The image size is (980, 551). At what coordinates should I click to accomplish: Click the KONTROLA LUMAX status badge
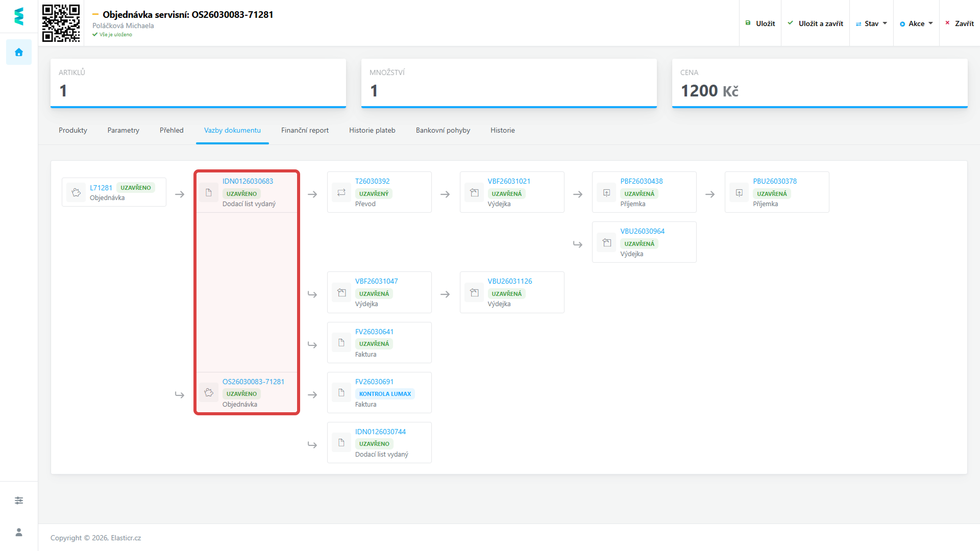(385, 394)
